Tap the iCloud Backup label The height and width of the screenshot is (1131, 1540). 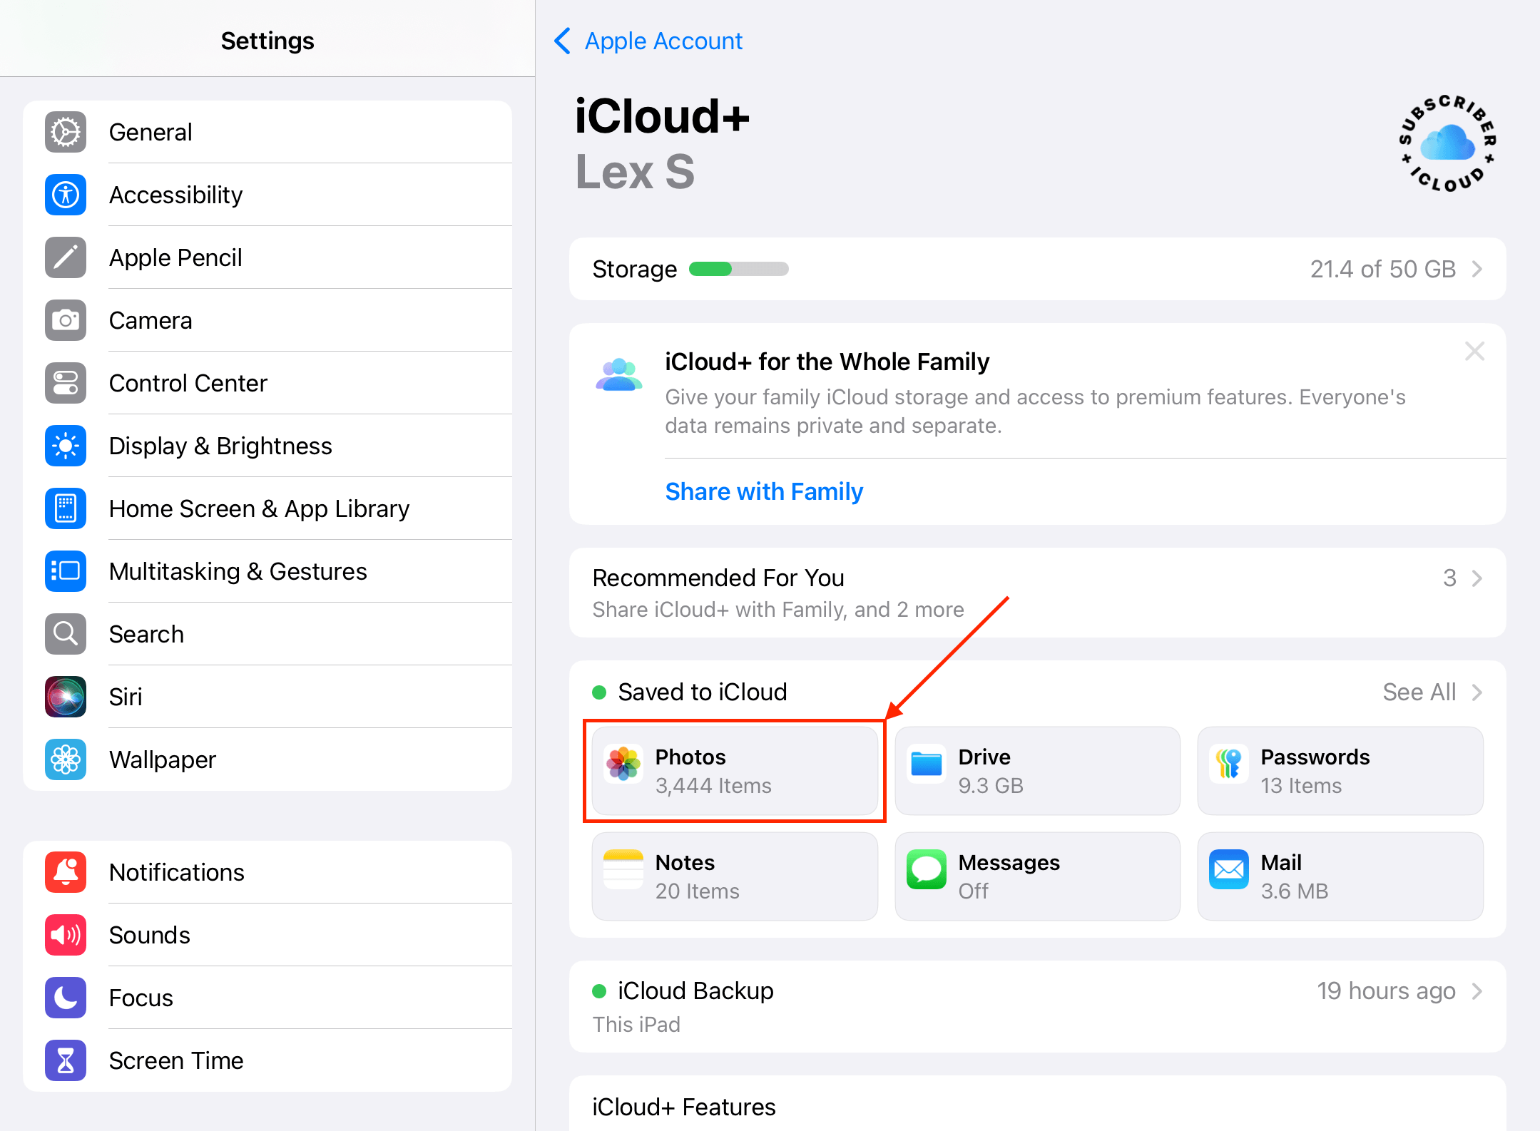click(x=695, y=991)
